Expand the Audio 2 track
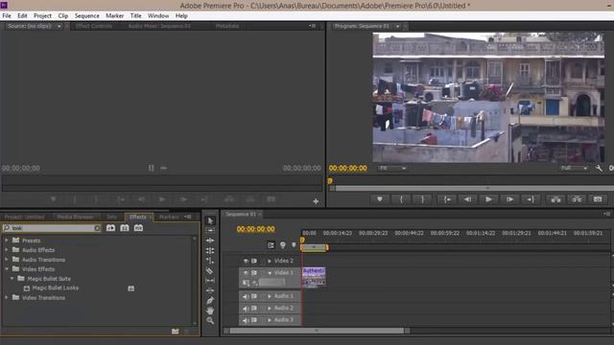The width and height of the screenshot is (614, 345). coord(270,309)
